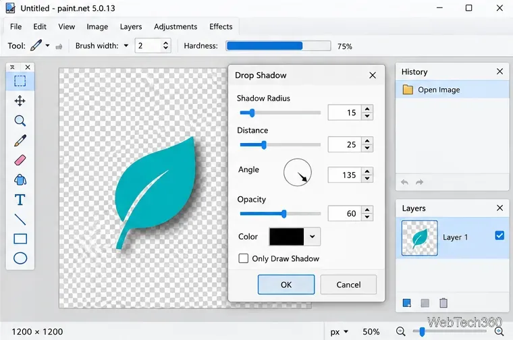The height and width of the screenshot is (340, 513).
Task: Decrease Opacity value with down spinner
Action: click(x=367, y=217)
